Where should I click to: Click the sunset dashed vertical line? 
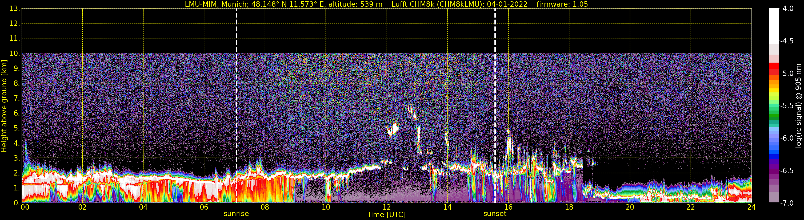pos(495,106)
